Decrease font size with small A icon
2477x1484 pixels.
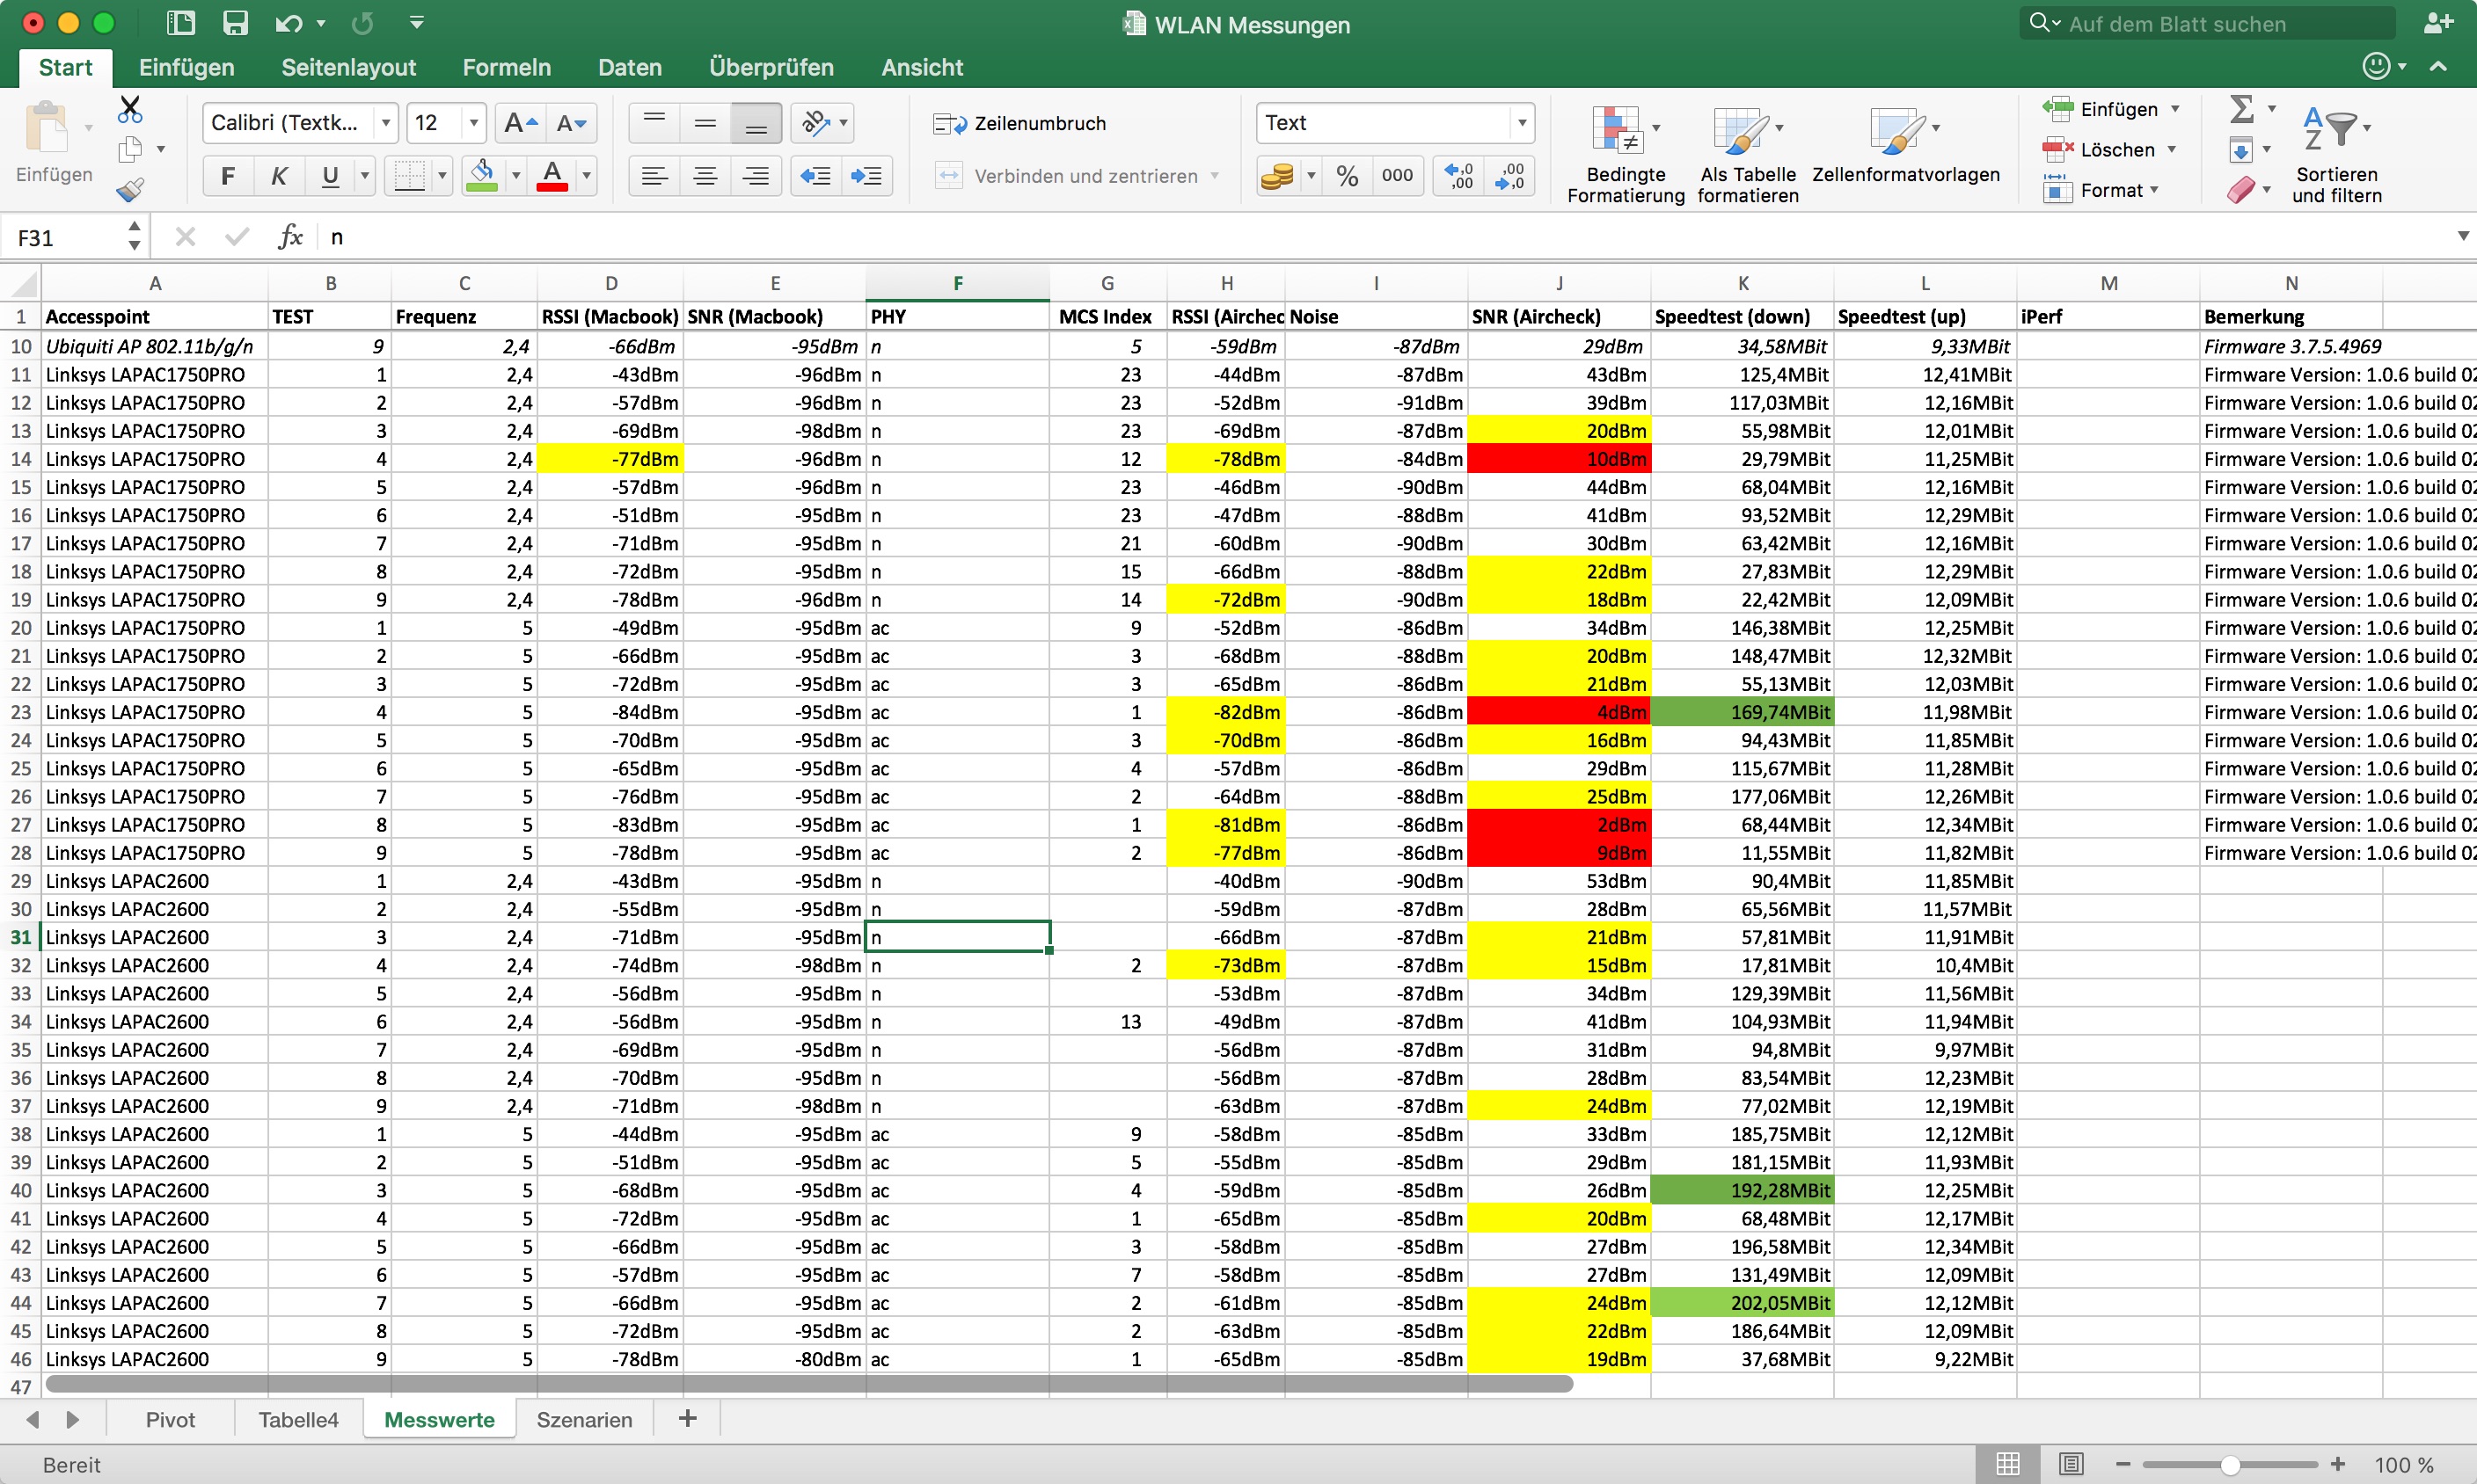(x=571, y=123)
